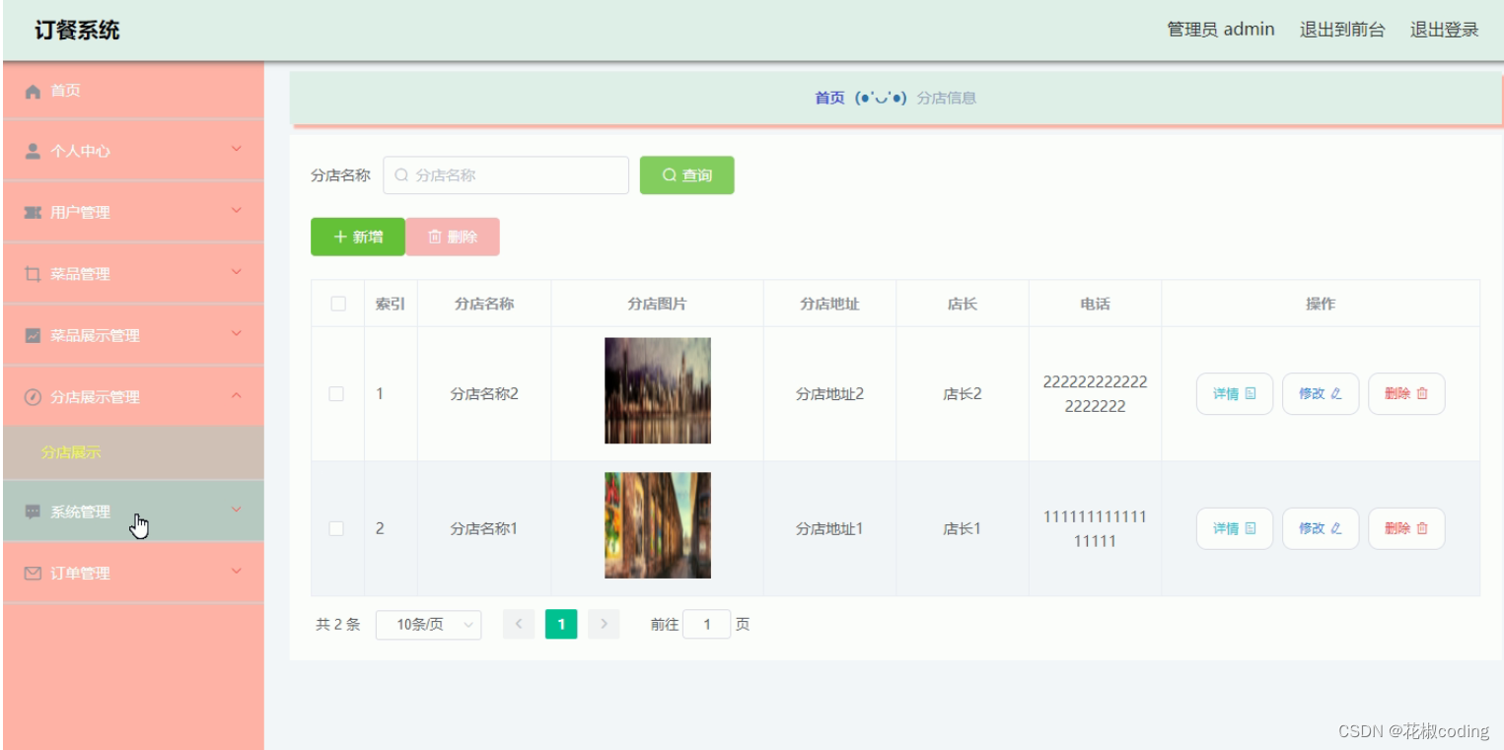Click the 订单管理 envelope icon
The width and height of the screenshot is (1504, 750).
32,573
